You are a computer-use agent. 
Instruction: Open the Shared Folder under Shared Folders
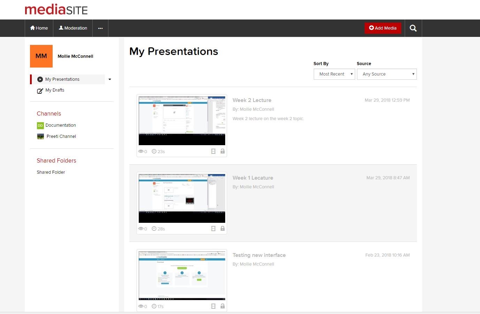[51, 172]
